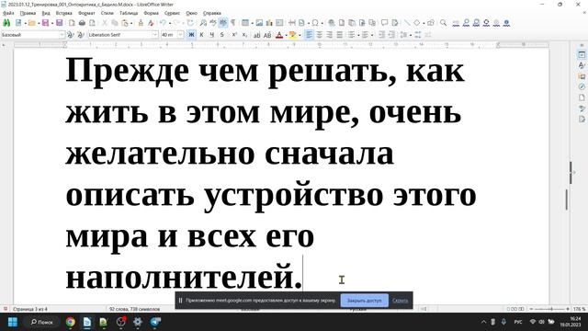Open the Формат menu
The width and height of the screenshot is (588, 331).
[x=86, y=13]
